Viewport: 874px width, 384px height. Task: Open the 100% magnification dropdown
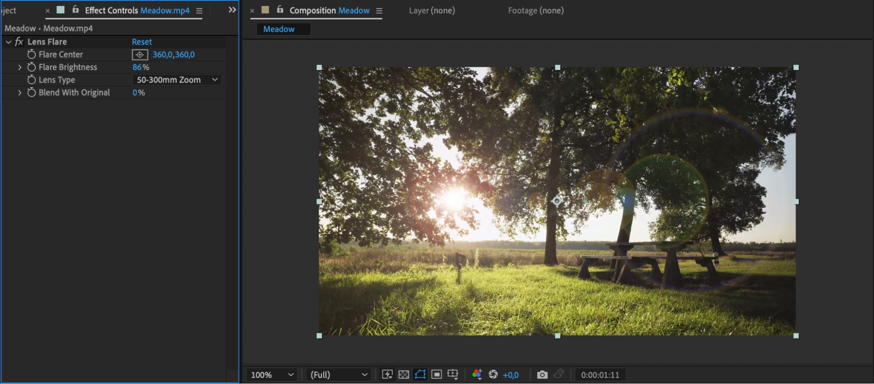click(x=272, y=375)
